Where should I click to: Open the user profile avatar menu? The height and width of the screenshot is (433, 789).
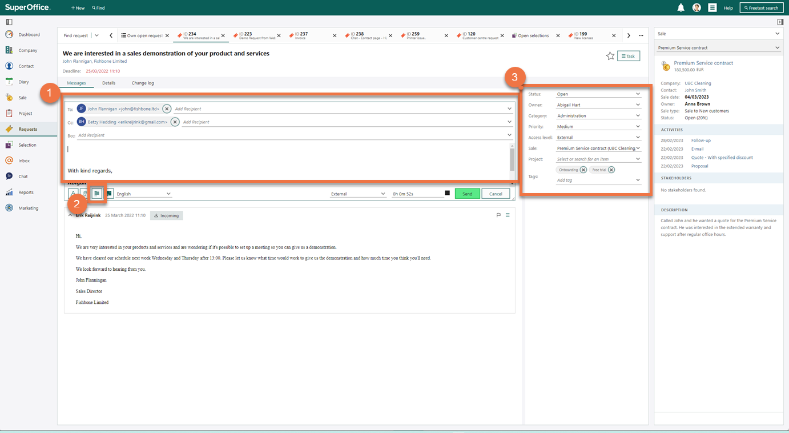coord(697,7)
